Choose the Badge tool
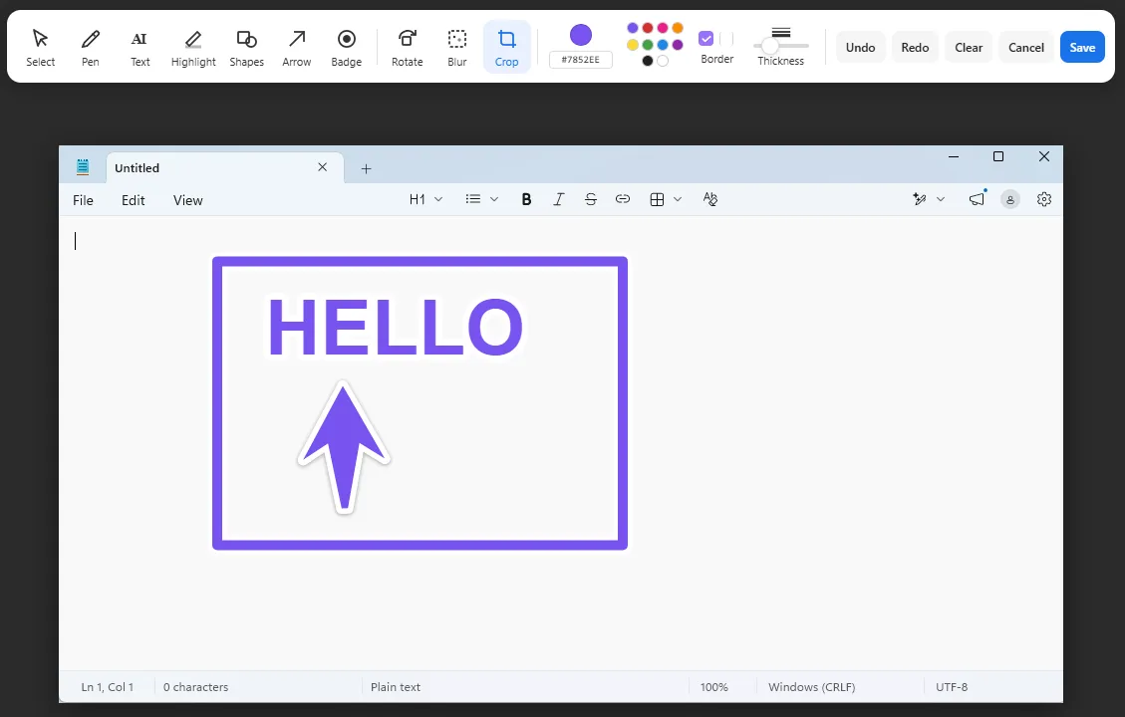 (x=347, y=48)
